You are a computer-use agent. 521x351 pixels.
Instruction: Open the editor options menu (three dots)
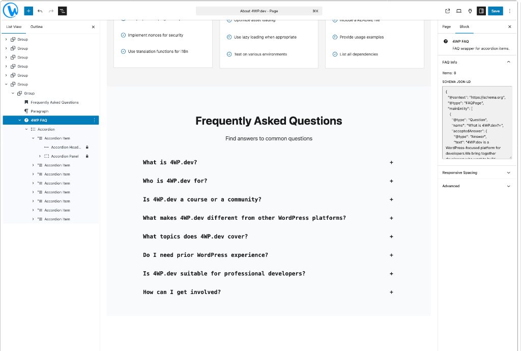pos(510,11)
